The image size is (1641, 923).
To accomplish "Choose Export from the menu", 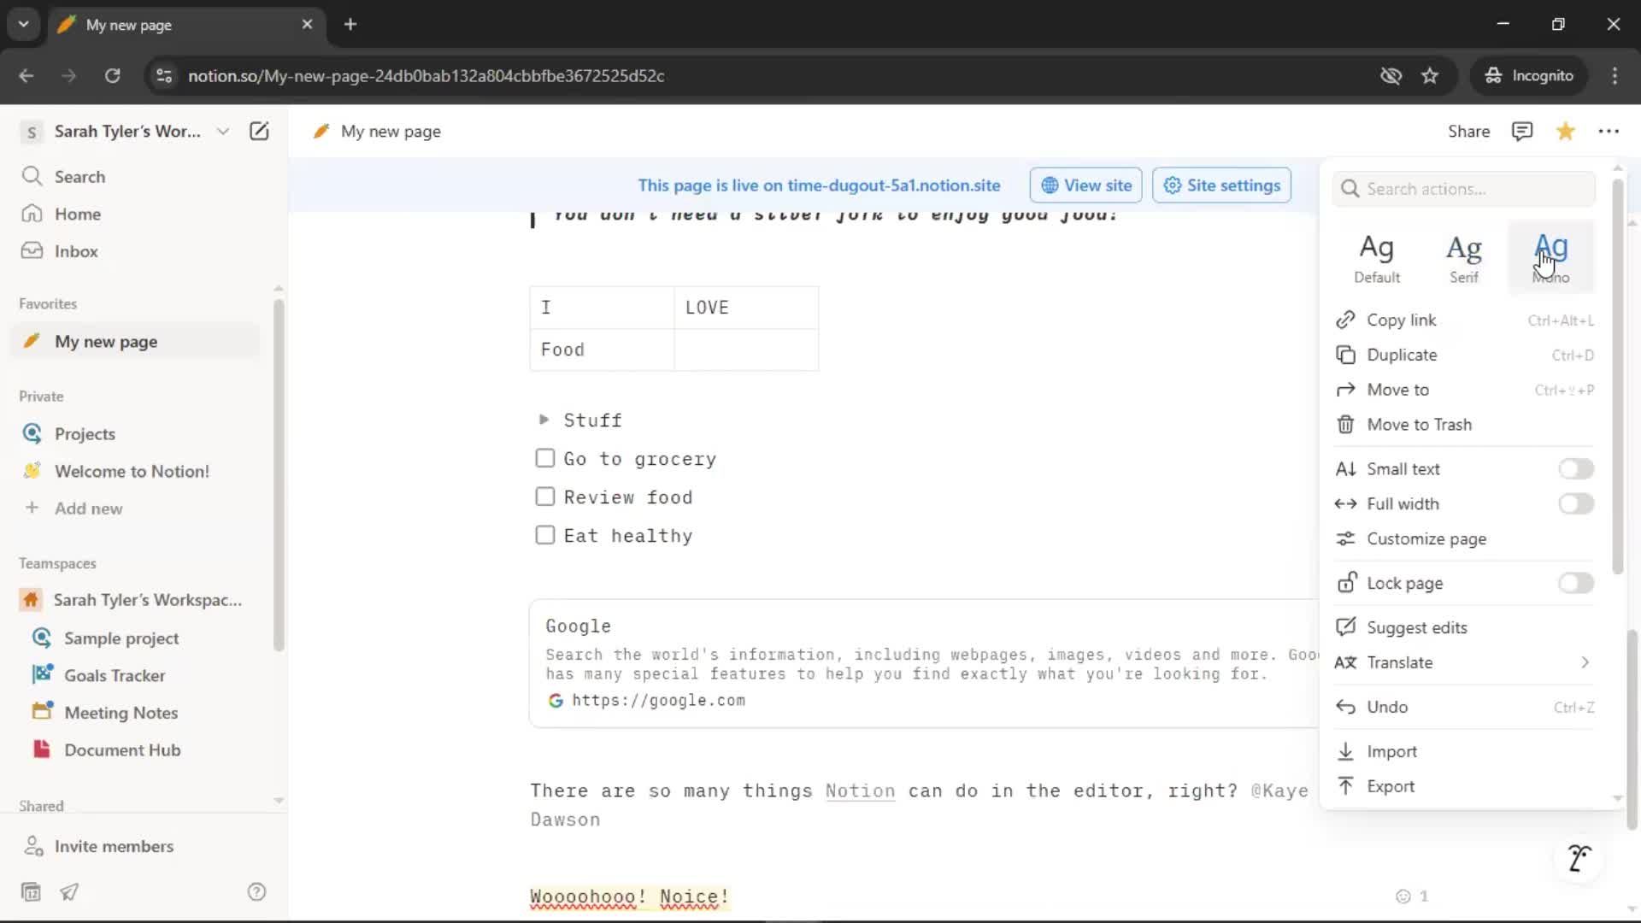I will point(1464,787).
